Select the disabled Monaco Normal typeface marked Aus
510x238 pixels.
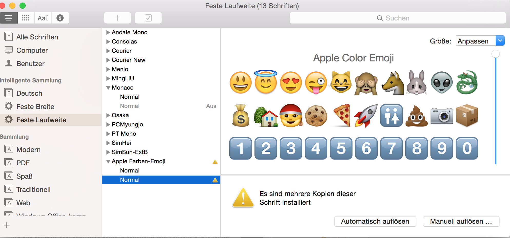[x=161, y=106]
